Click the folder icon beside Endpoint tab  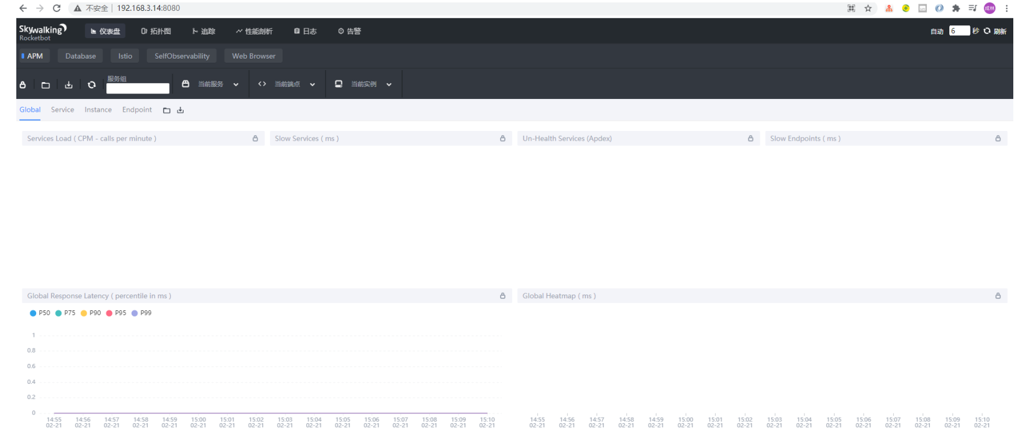point(167,110)
